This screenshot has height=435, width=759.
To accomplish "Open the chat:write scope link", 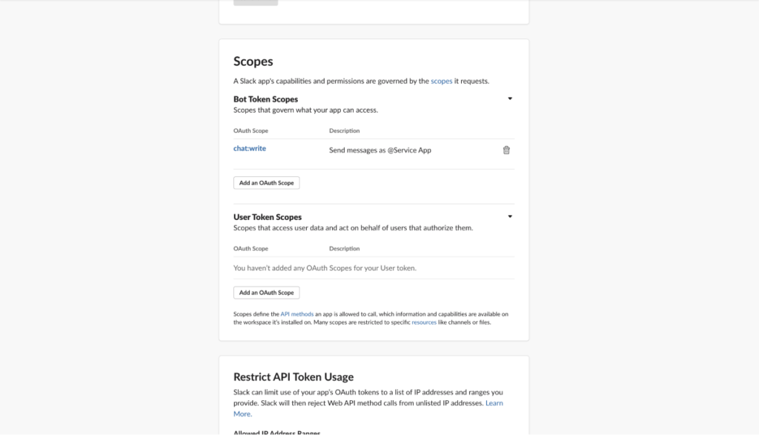I will point(250,148).
